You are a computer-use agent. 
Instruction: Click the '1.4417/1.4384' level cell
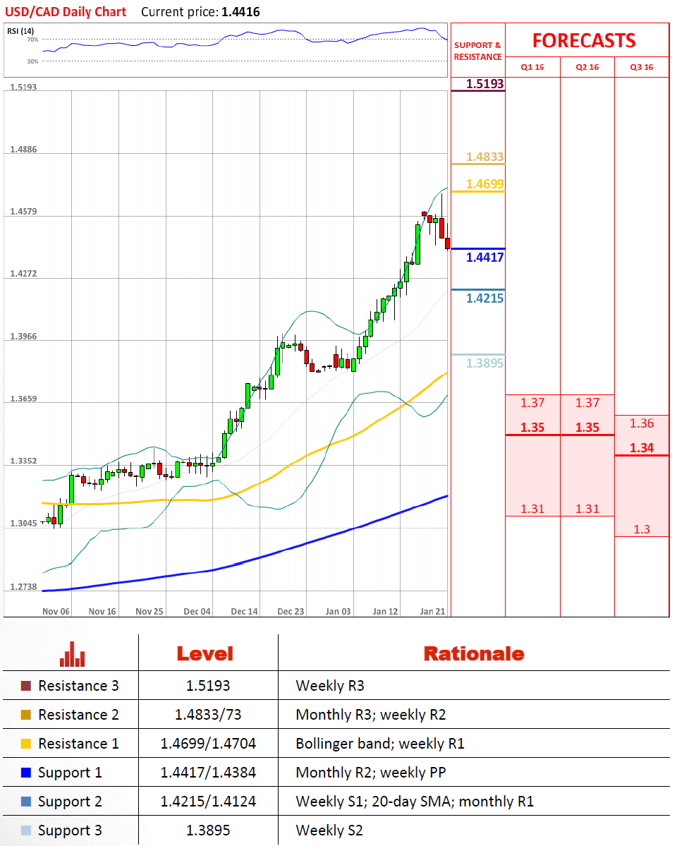point(208,773)
